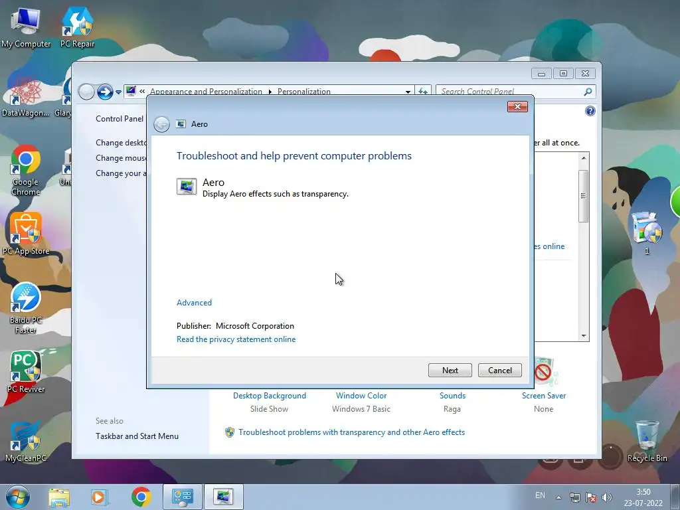Open Taskbar and Start Menu link

(137, 436)
